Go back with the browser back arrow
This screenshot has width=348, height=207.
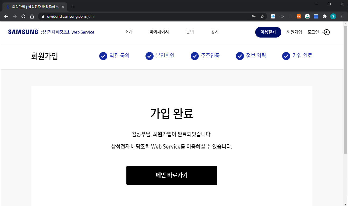pos(6,16)
